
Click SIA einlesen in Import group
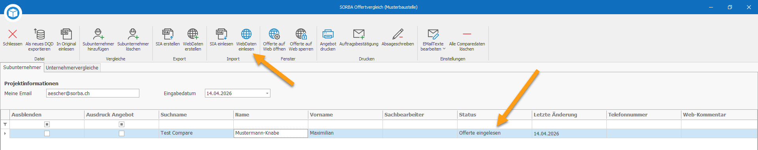221,37
